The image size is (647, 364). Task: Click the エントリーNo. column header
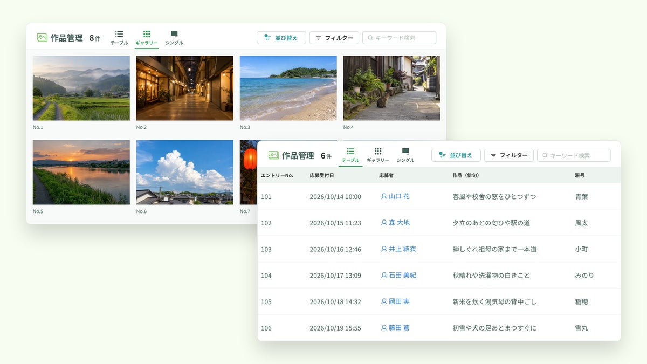277,175
